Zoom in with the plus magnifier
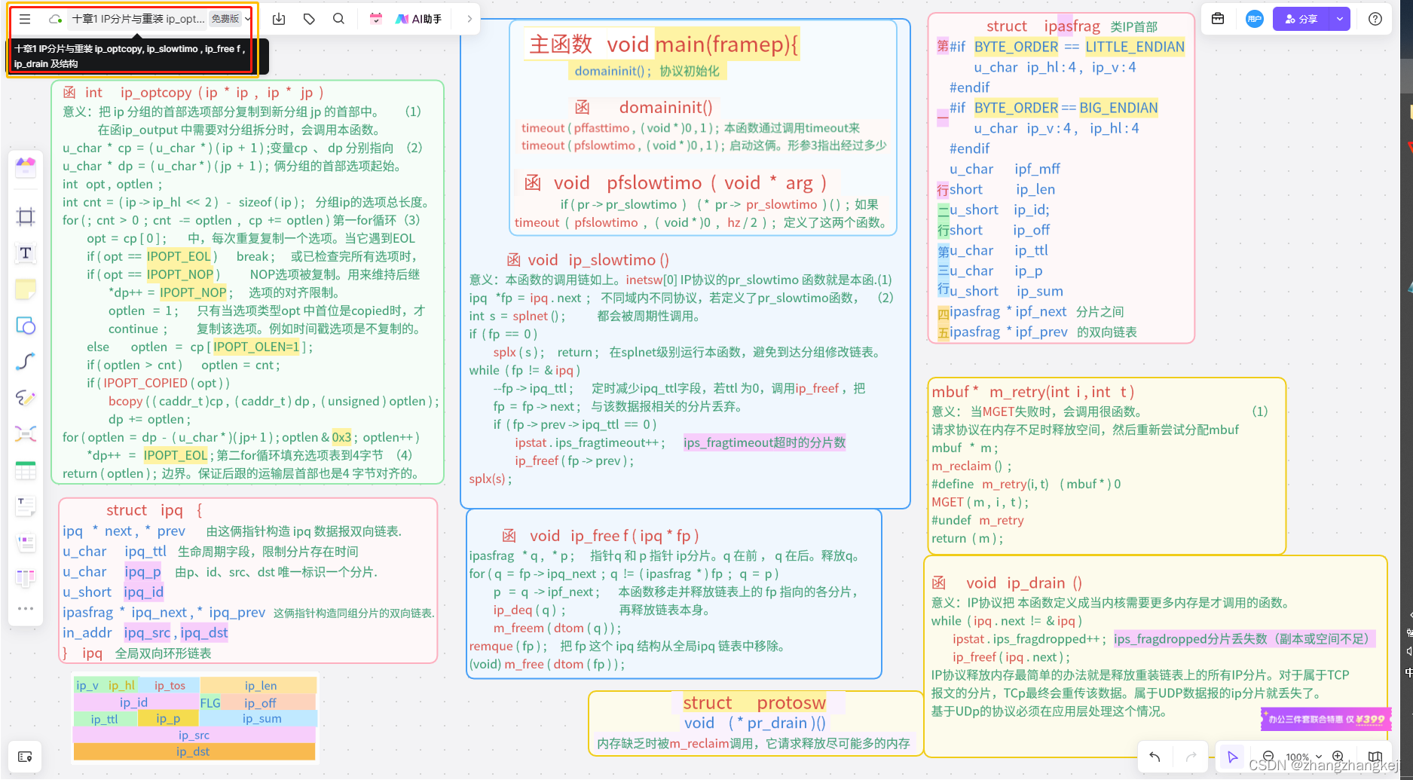 (1338, 757)
